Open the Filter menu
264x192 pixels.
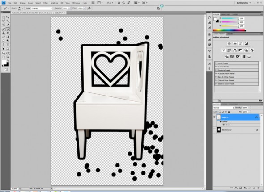coord(46,3)
